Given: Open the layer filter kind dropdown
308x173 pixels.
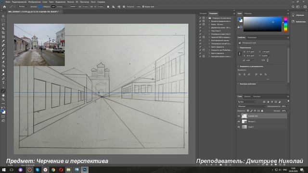Looking at the screenshot, I should tap(247, 102).
